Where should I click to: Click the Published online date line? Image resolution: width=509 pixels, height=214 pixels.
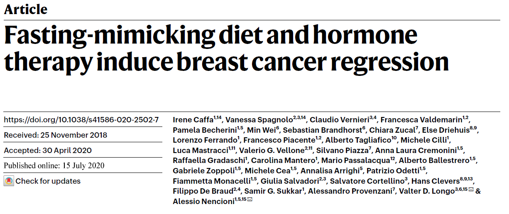tap(54, 165)
